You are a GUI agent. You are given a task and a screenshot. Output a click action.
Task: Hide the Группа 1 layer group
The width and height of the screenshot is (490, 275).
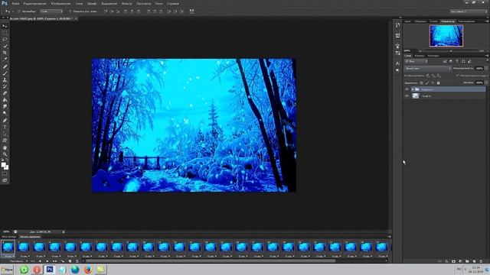coord(407,89)
